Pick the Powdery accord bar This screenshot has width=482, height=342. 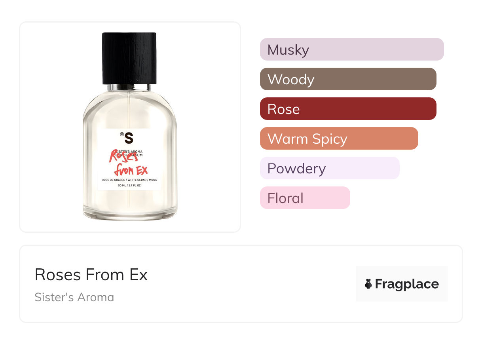click(329, 168)
